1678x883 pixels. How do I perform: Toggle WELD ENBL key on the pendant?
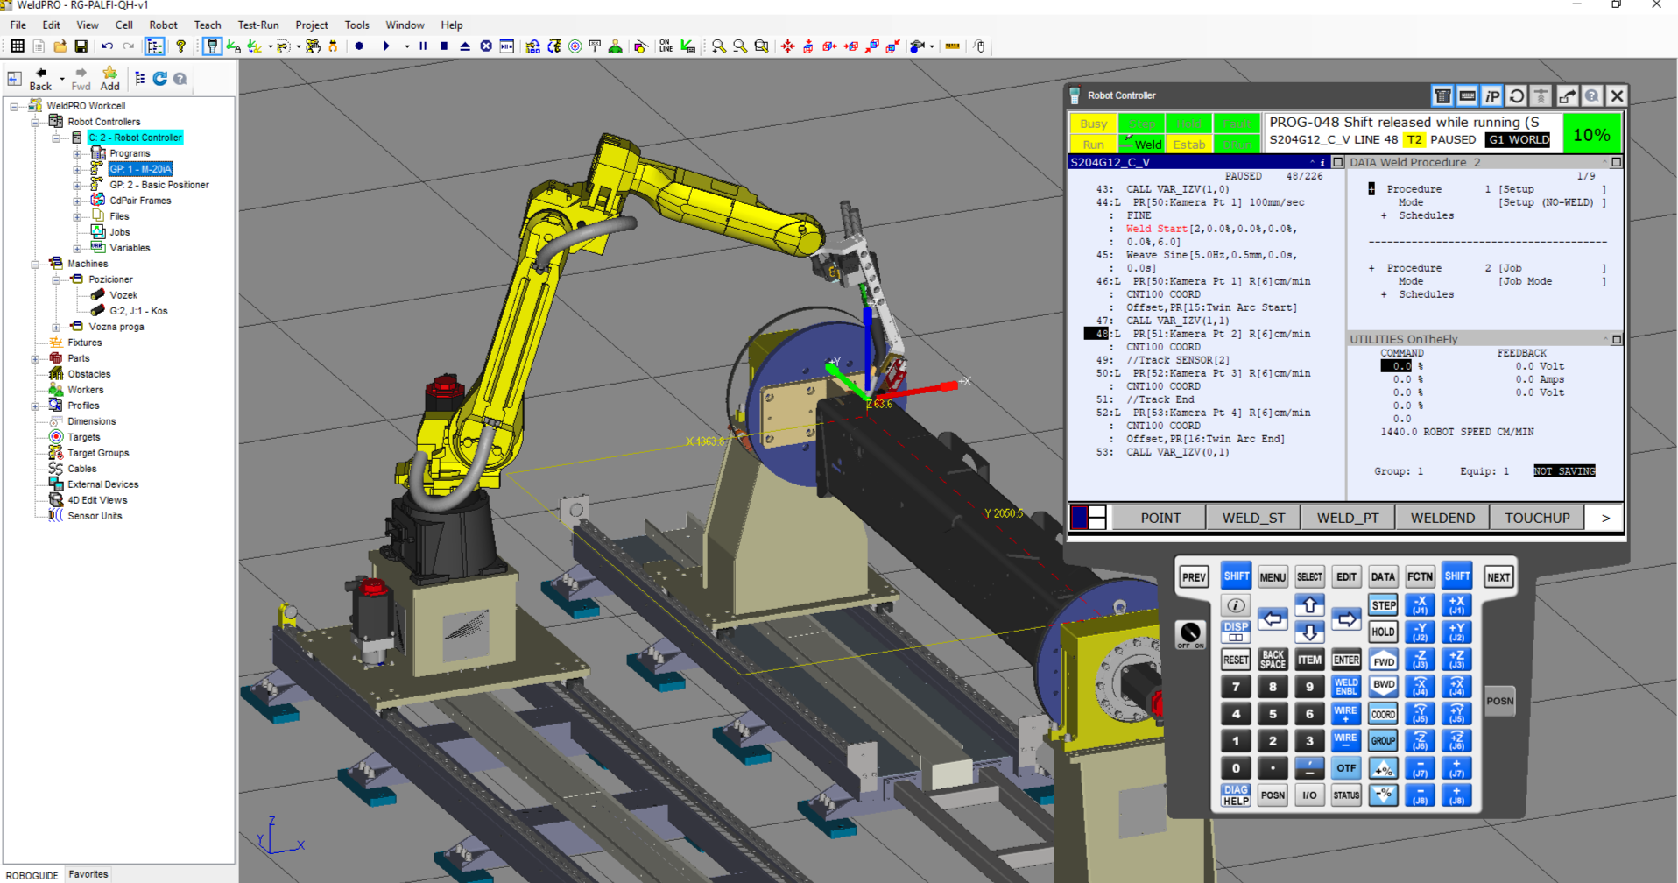pyautogui.click(x=1345, y=686)
